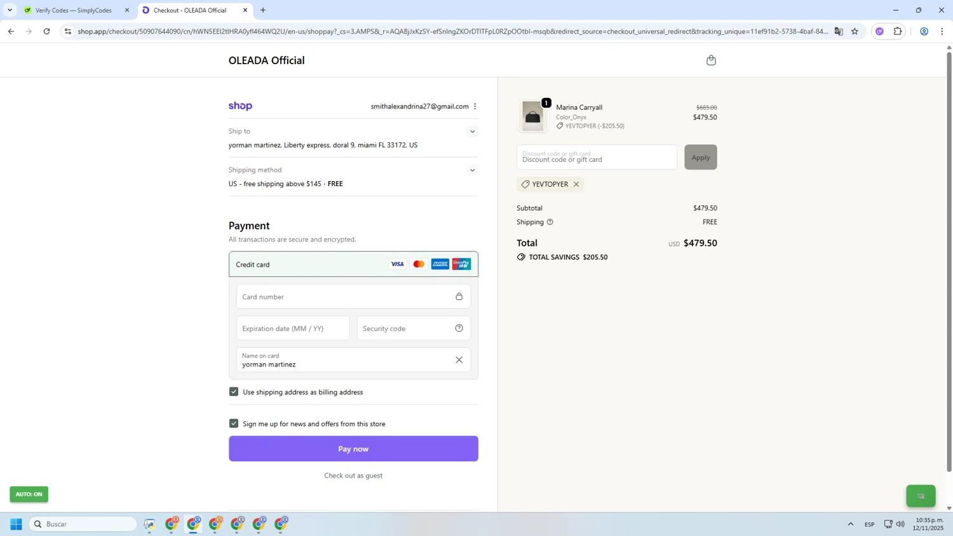Go forward in browser history

click(29, 31)
